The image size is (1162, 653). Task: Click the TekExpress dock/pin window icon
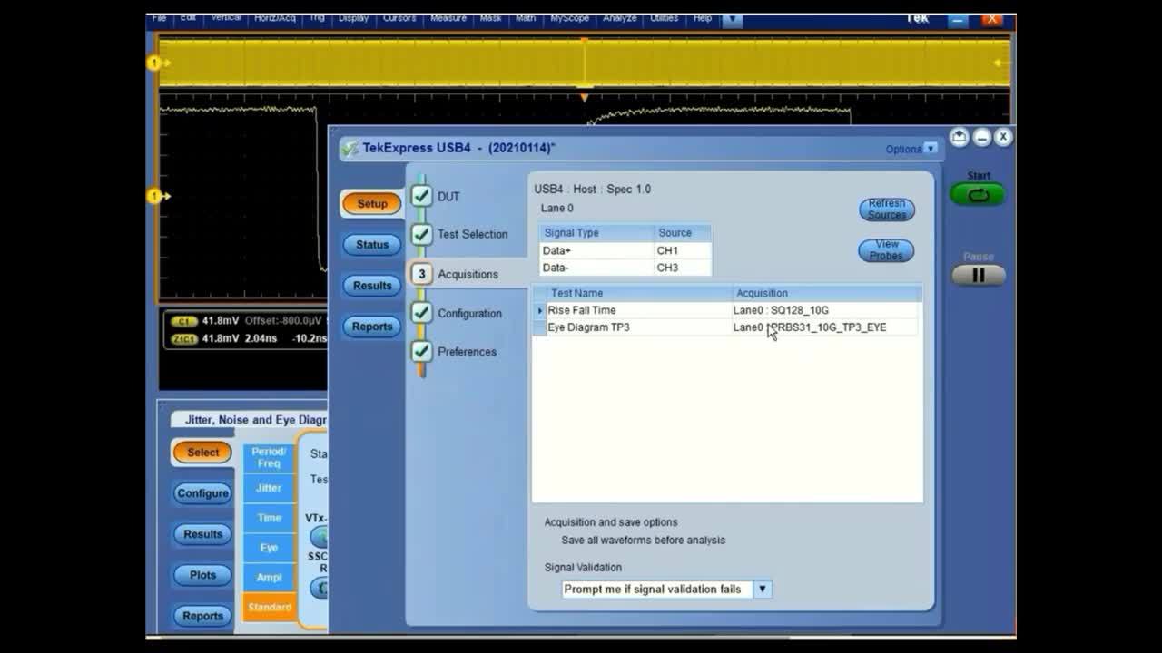pos(960,137)
